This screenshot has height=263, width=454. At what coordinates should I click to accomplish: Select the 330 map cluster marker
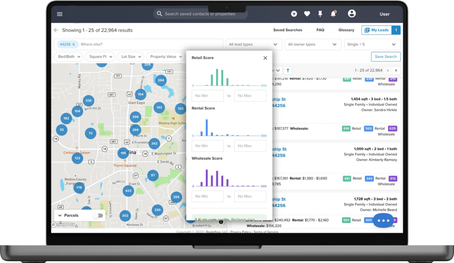[x=157, y=210]
